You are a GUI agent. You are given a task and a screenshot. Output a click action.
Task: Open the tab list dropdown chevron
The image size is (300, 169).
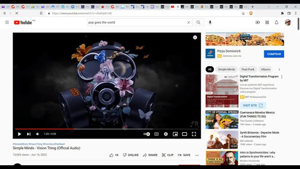point(269,7)
